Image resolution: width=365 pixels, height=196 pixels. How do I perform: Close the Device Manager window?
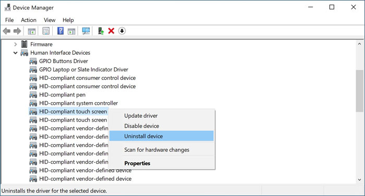354,7
